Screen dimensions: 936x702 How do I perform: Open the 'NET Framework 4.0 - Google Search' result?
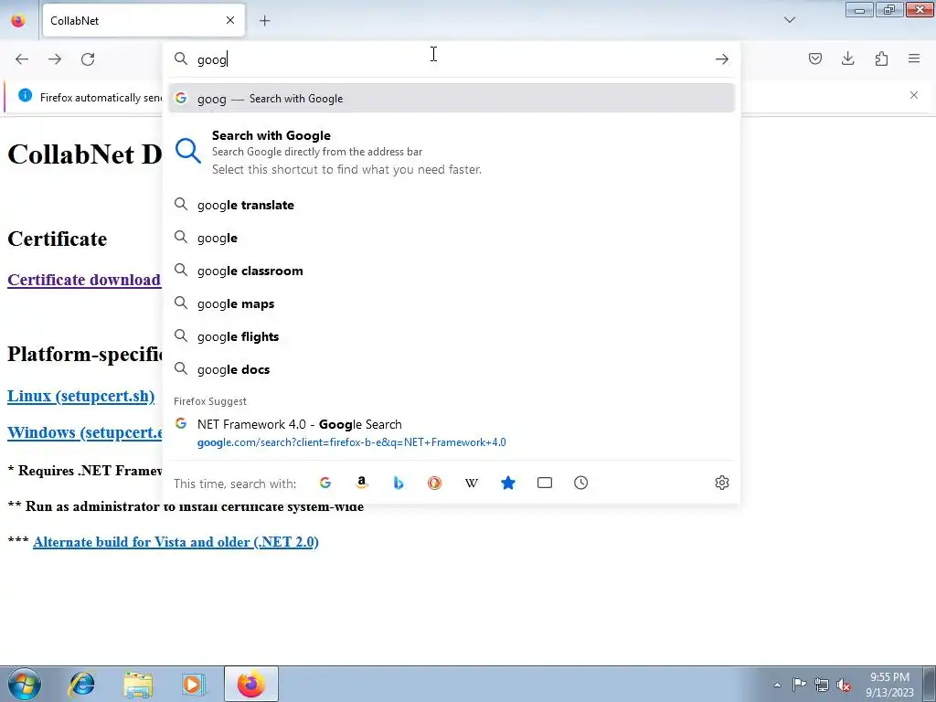(452, 432)
